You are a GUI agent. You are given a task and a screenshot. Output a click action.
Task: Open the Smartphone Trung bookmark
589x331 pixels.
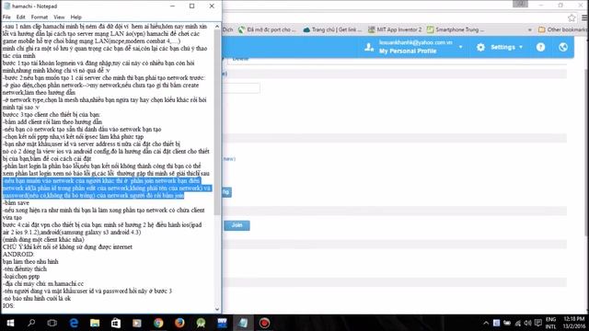pos(456,29)
